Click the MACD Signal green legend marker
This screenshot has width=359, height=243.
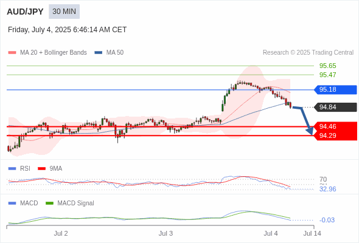[x=49, y=204]
